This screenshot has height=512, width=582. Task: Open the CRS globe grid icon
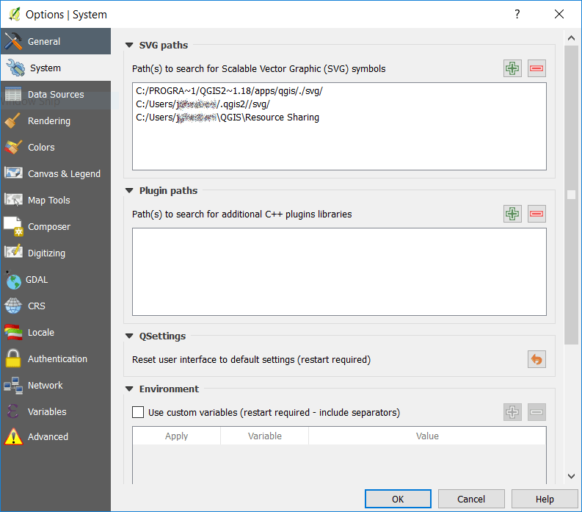13,306
